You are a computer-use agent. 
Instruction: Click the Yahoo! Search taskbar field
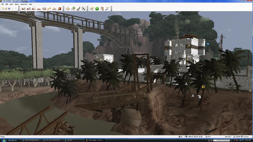pyautogui.click(x=221, y=140)
